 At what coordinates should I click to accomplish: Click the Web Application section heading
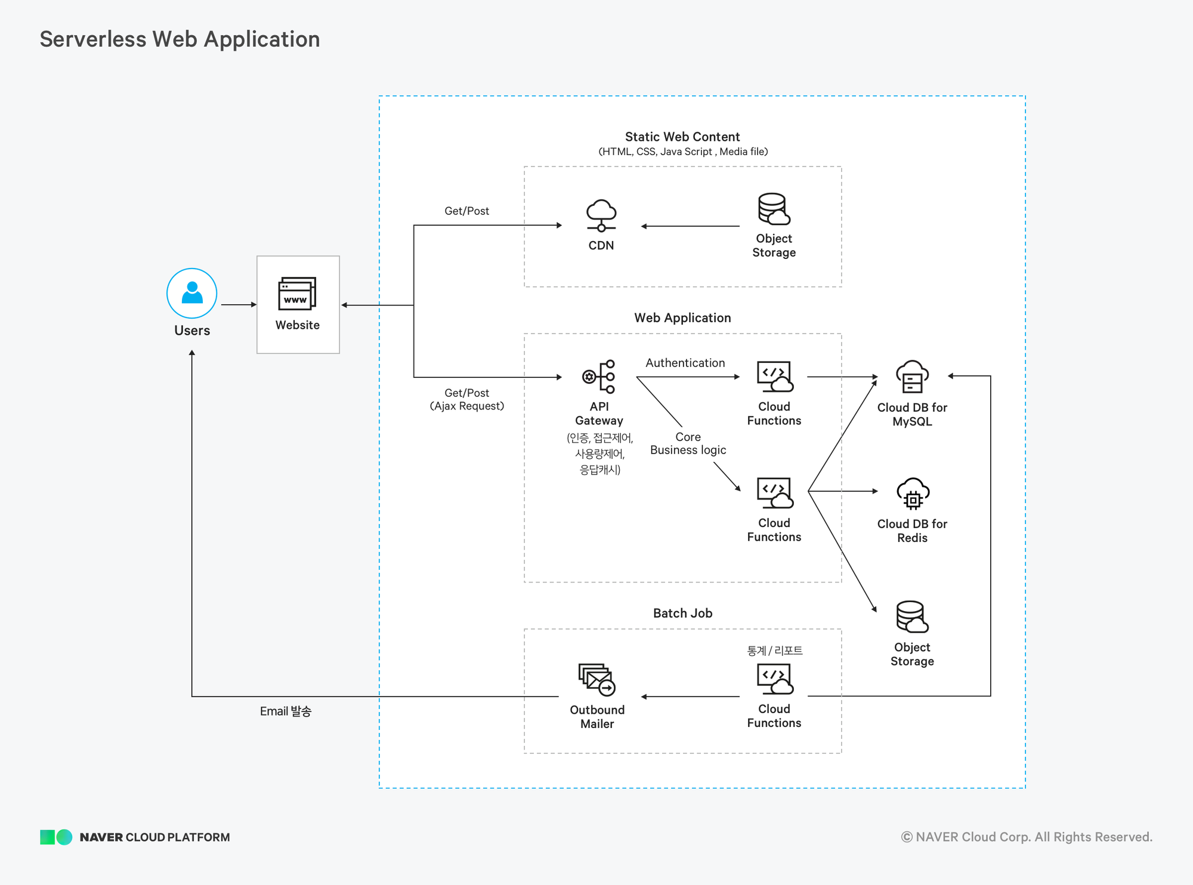[682, 318]
